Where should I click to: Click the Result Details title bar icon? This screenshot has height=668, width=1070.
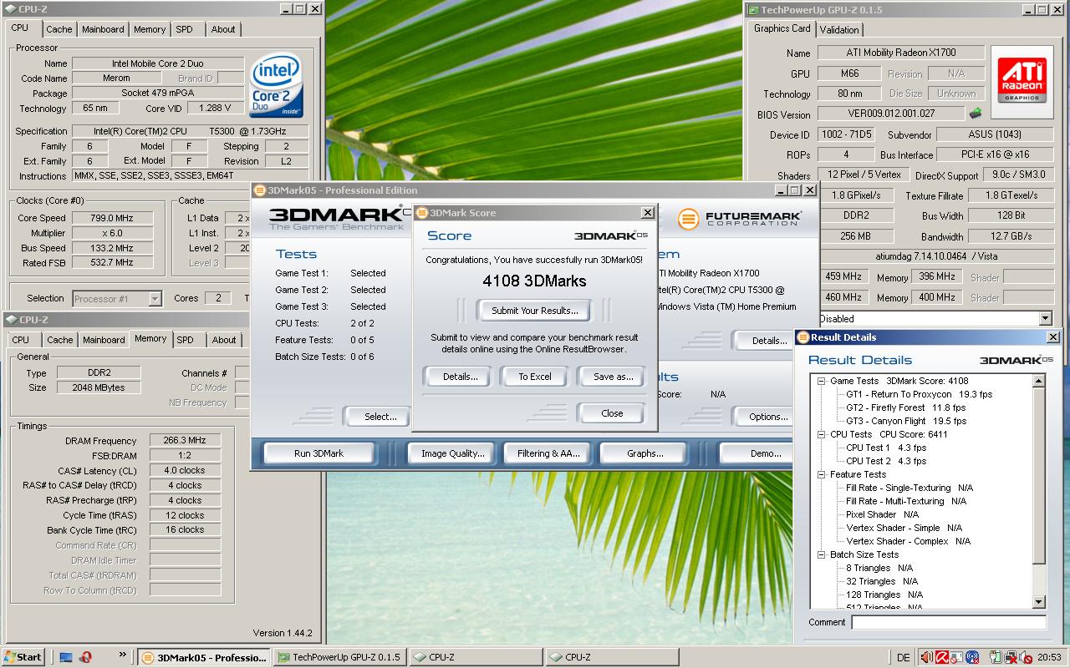click(x=803, y=337)
